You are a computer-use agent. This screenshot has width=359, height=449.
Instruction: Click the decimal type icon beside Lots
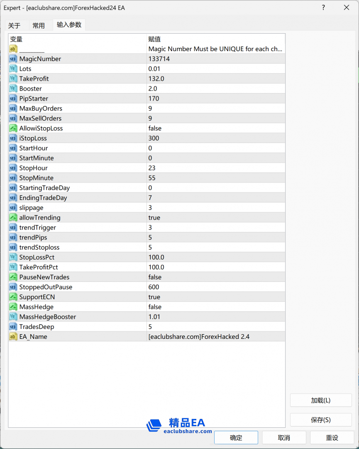pyautogui.click(x=13, y=69)
